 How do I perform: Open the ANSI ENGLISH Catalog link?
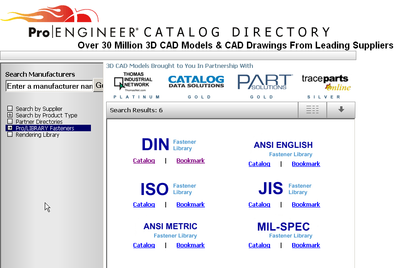pyautogui.click(x=259, y=164)
